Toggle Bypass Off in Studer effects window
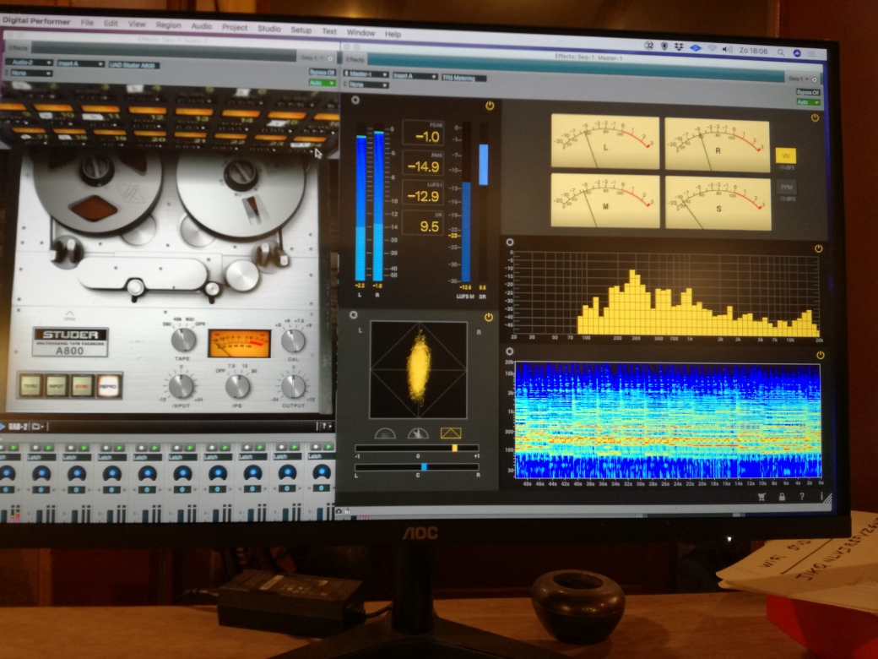Image resolution: width=878 pixels, height=659 pixels. click(x=322, y=73)
